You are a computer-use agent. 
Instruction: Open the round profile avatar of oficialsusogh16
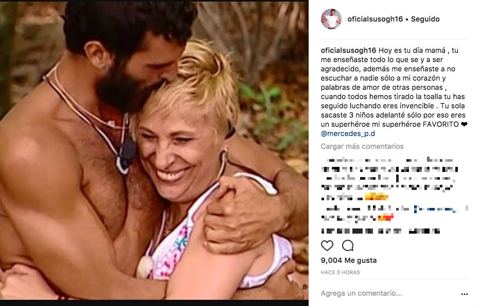click(331, 19)
